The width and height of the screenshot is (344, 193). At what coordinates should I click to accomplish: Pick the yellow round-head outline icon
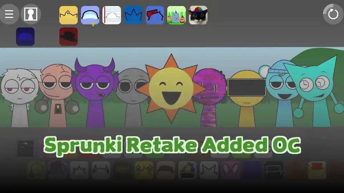pyautogui.click(x=36, y=170)
